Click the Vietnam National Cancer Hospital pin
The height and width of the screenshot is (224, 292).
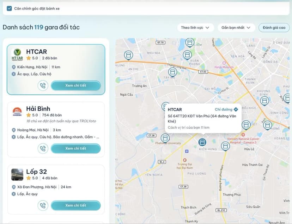click(x=243, y=135)
